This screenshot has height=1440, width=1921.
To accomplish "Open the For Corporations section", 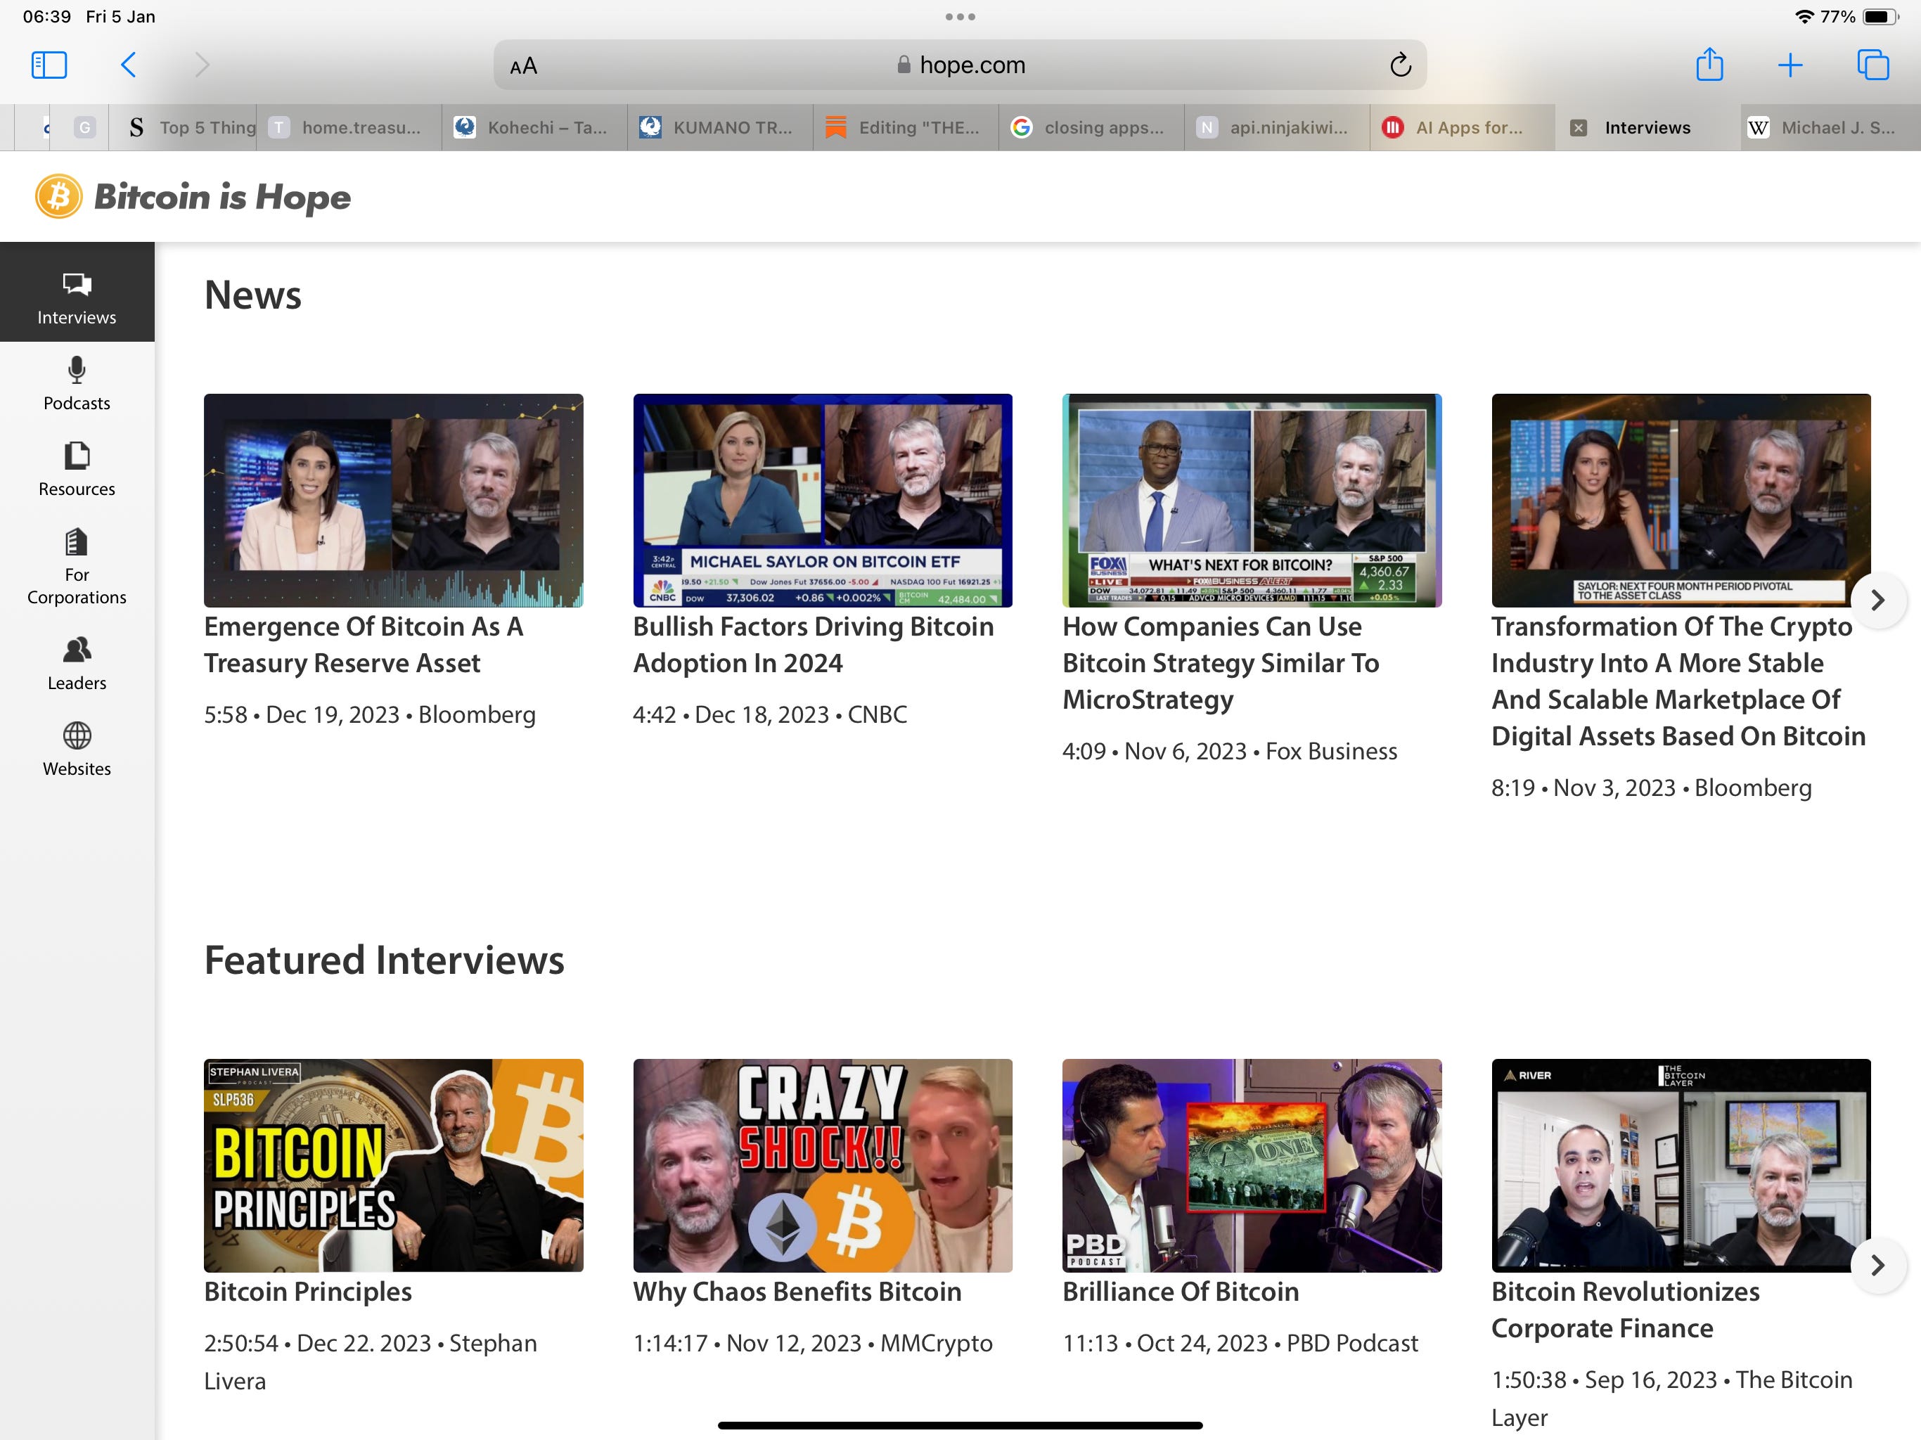I will click(x=77, y=567).
